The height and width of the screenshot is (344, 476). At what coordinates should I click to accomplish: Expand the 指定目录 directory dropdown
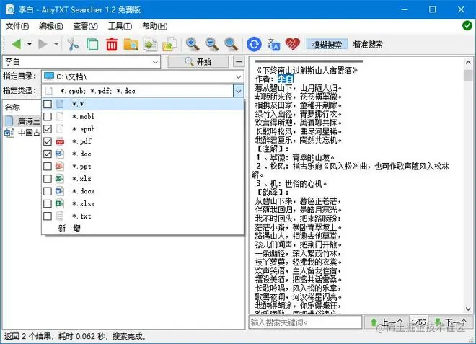click(239, 76)
